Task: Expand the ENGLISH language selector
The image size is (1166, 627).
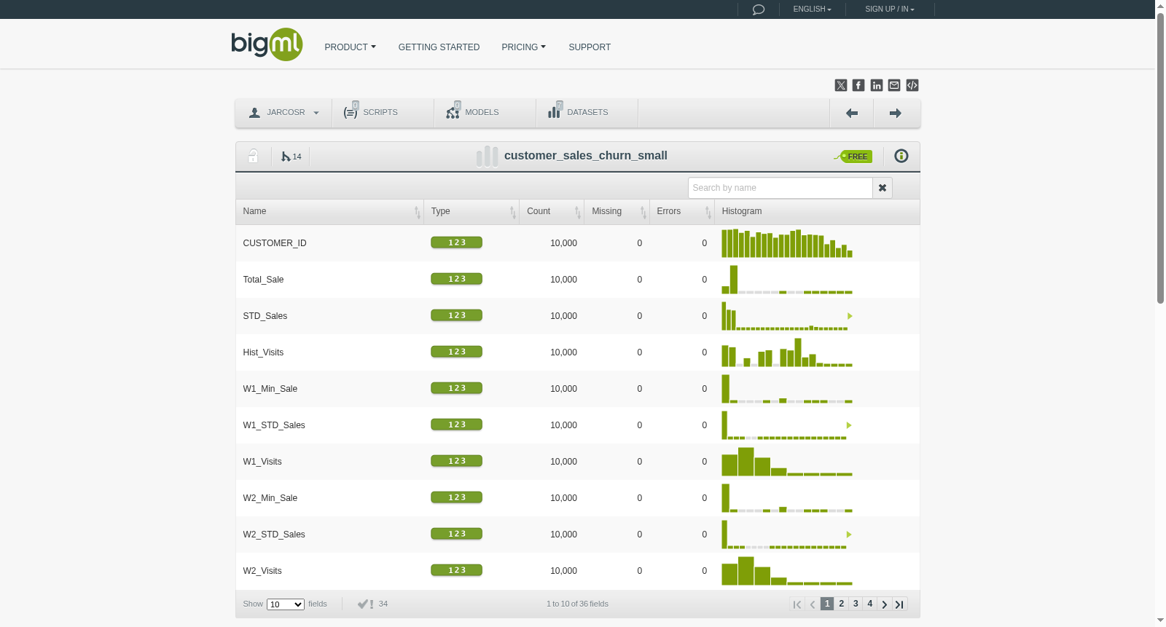Action: point(813,9)
